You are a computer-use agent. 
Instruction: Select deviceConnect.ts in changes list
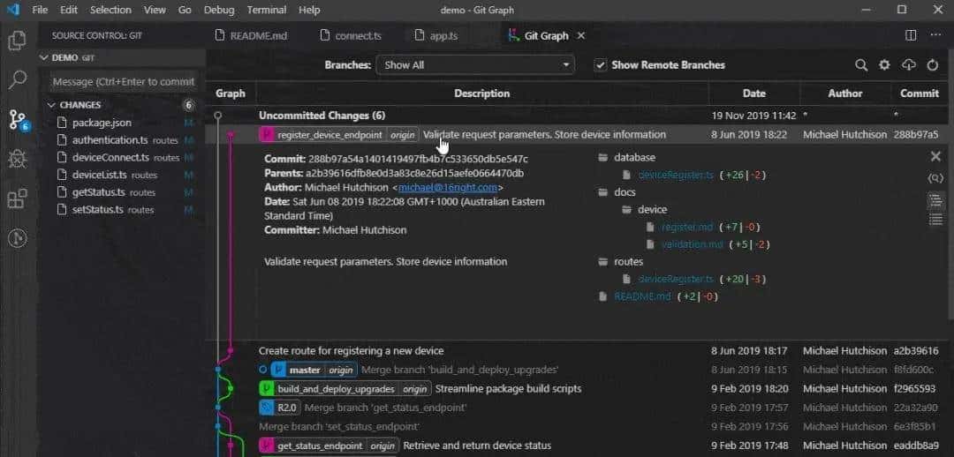(110, 157)
